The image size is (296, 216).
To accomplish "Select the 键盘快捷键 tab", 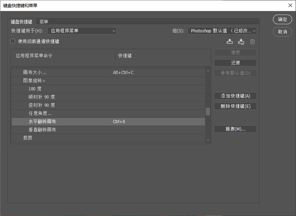I will coord(22,22).
